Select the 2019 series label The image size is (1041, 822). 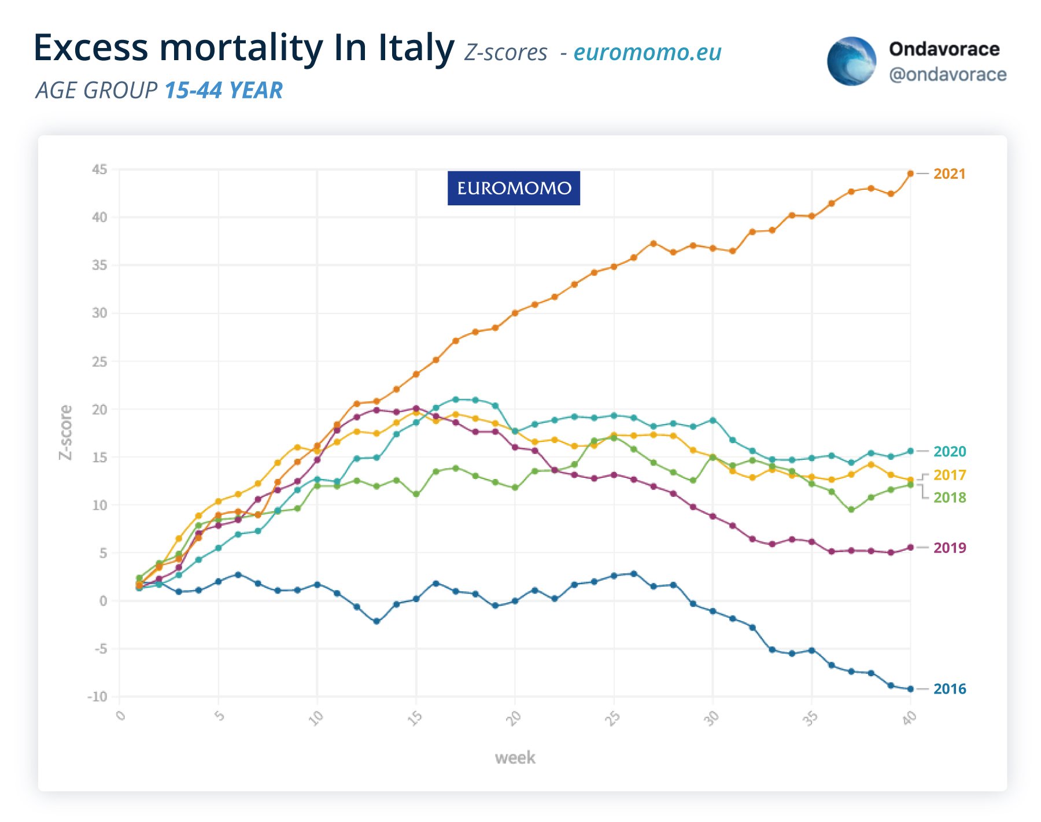949,547
